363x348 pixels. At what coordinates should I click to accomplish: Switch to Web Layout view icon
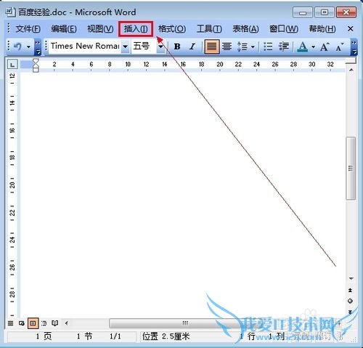tap(21, 323)
